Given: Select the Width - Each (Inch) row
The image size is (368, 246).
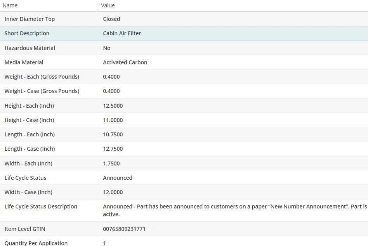Looking at the screenshot, I should pos(28,163).
